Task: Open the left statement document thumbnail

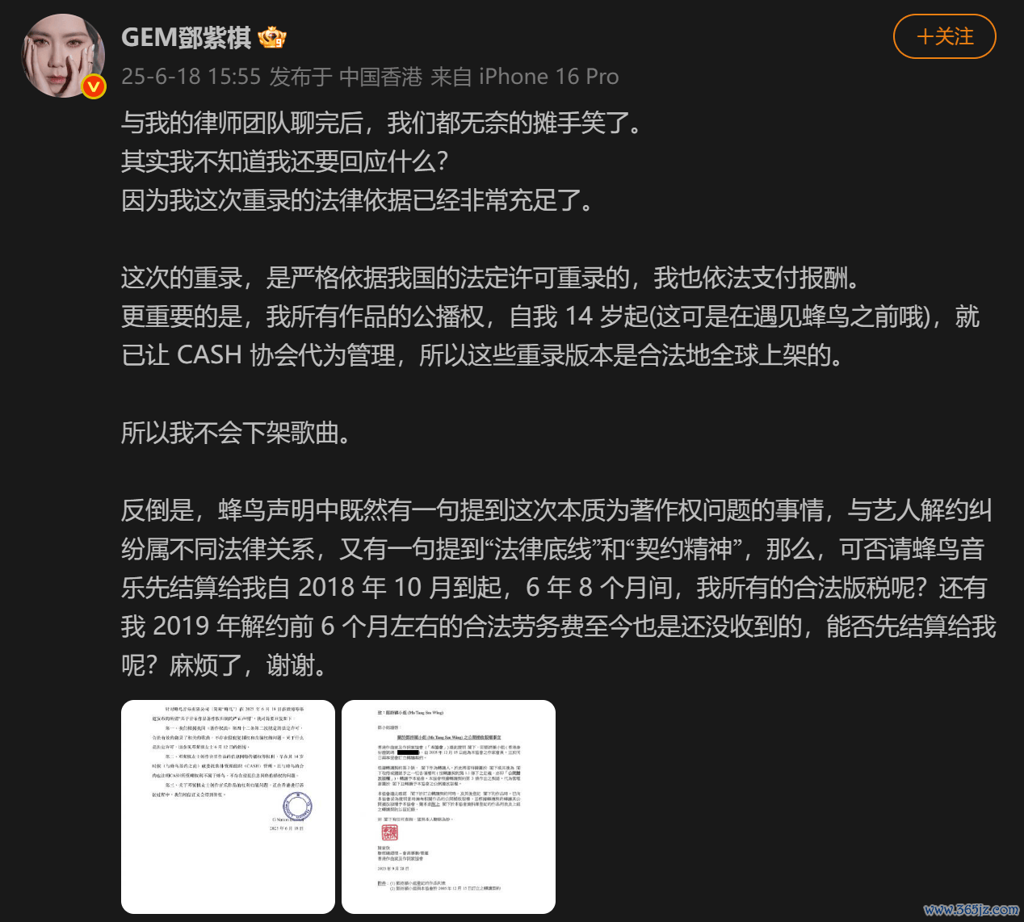Action: 228,807
